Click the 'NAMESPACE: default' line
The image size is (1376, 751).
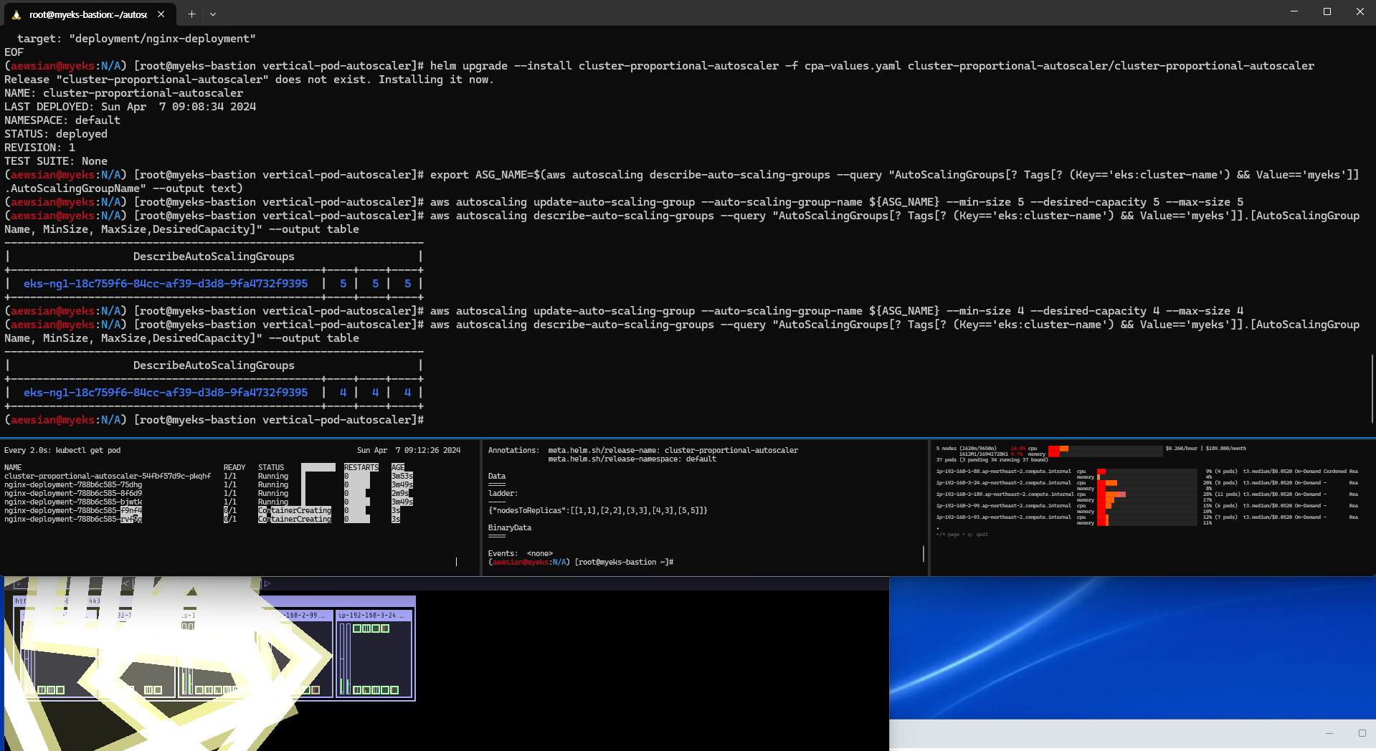pyautogui.click(x=62, y=120)
